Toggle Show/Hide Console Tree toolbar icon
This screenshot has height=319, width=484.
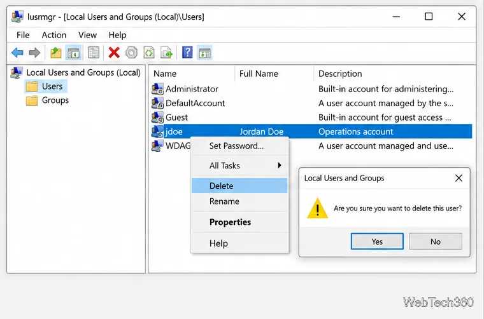click(73, 53)
